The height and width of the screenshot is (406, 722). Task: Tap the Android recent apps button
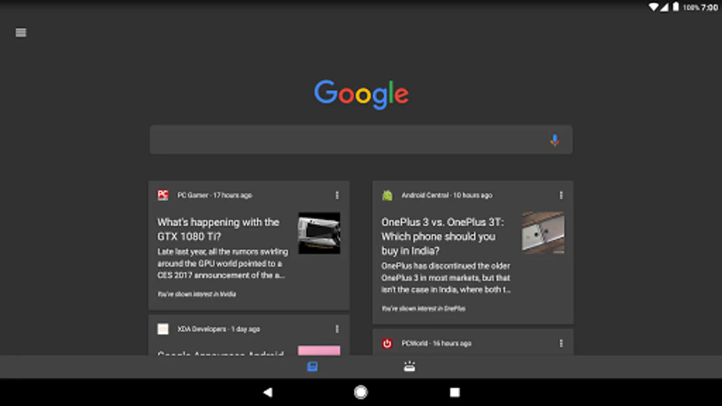pyautogui.click(x=455, y=392)
